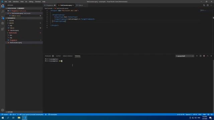Select Program.cs in Open Editors list
The width and height of the screenshot is (214, 120).
click(x=24, y=11)
